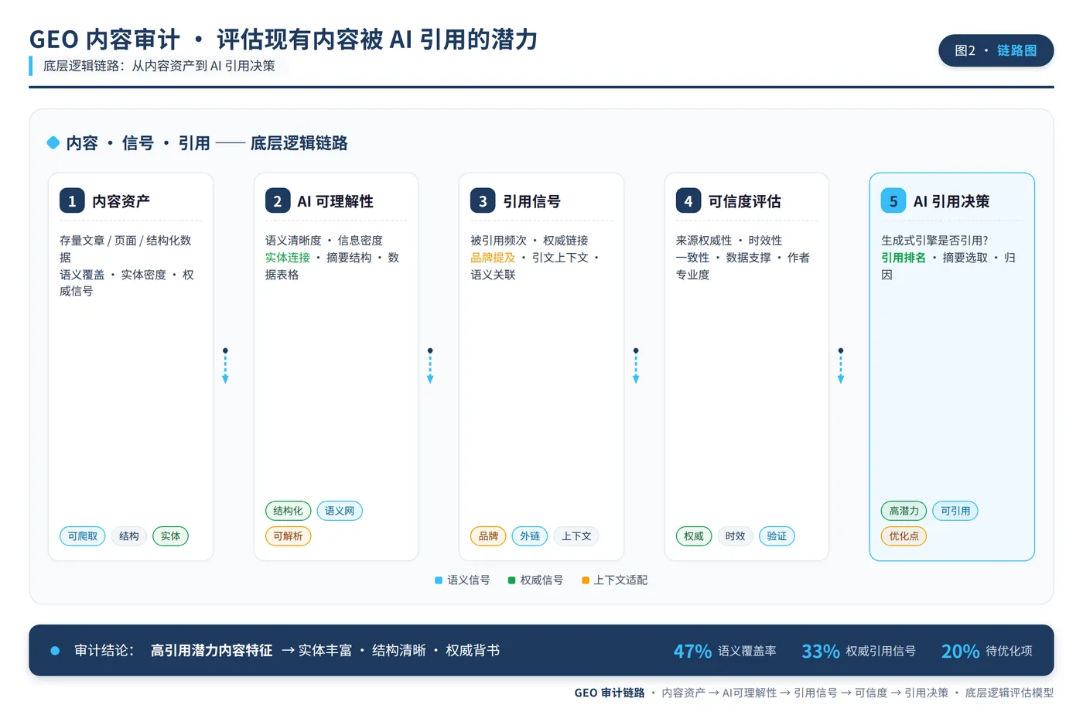
Task: Click step number 2 icon for AI 可理解性
Action: (278, 201)
